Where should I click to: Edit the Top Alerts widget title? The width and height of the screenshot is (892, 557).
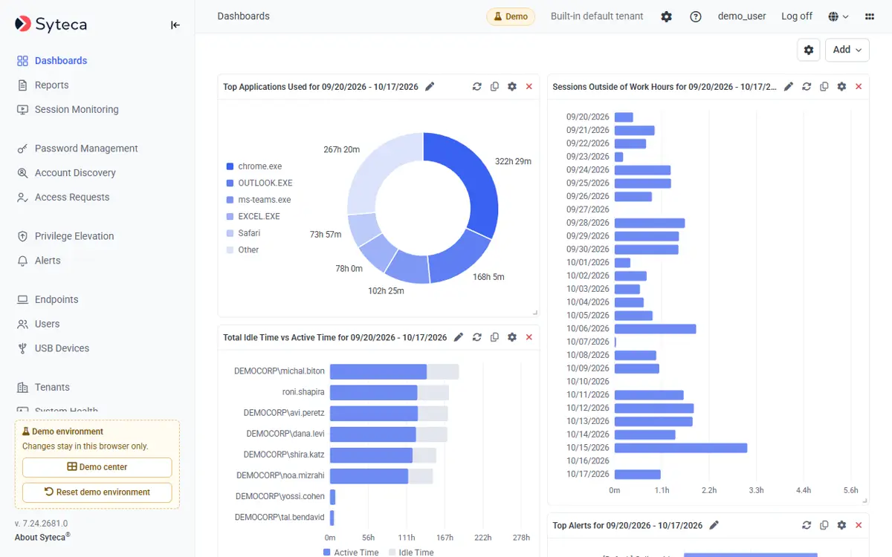(714, 525)
